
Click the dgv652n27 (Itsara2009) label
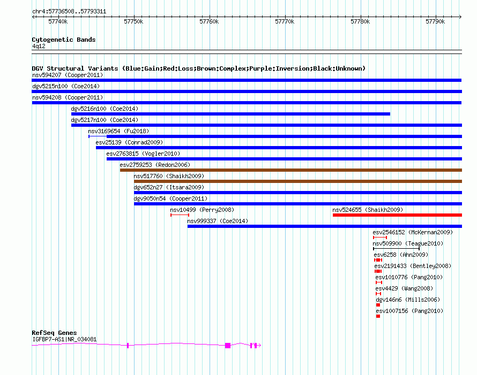(169, 187)
